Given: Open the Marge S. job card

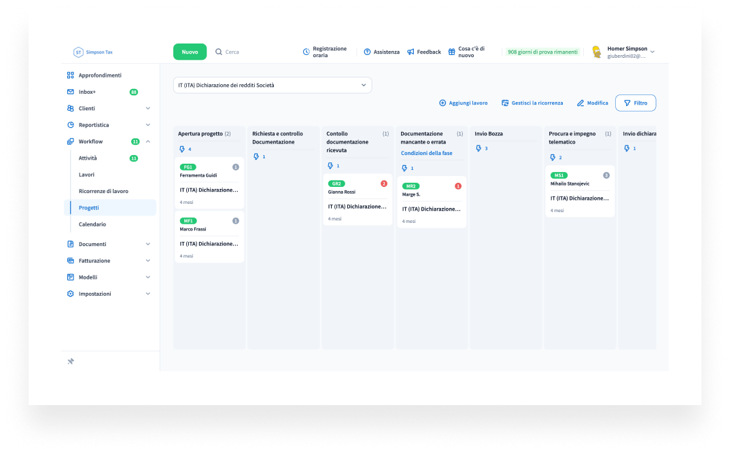Looking at the screenshot, I should (x=432, y=203).
